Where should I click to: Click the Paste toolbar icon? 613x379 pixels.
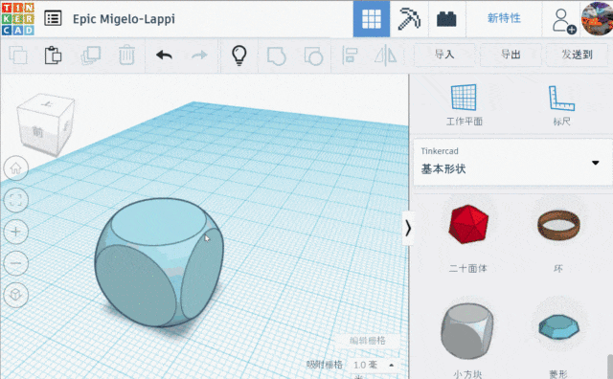tap(53, 56)
